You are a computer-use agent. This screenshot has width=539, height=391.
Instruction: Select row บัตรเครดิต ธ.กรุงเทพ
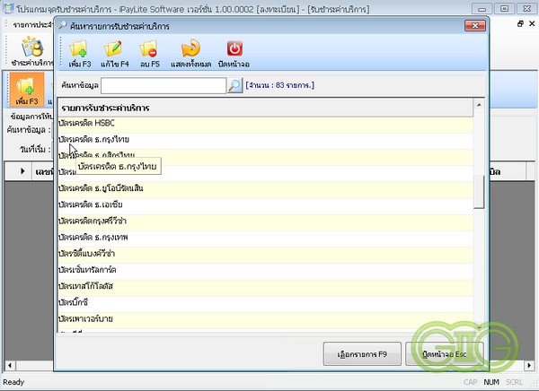(265, 238)
